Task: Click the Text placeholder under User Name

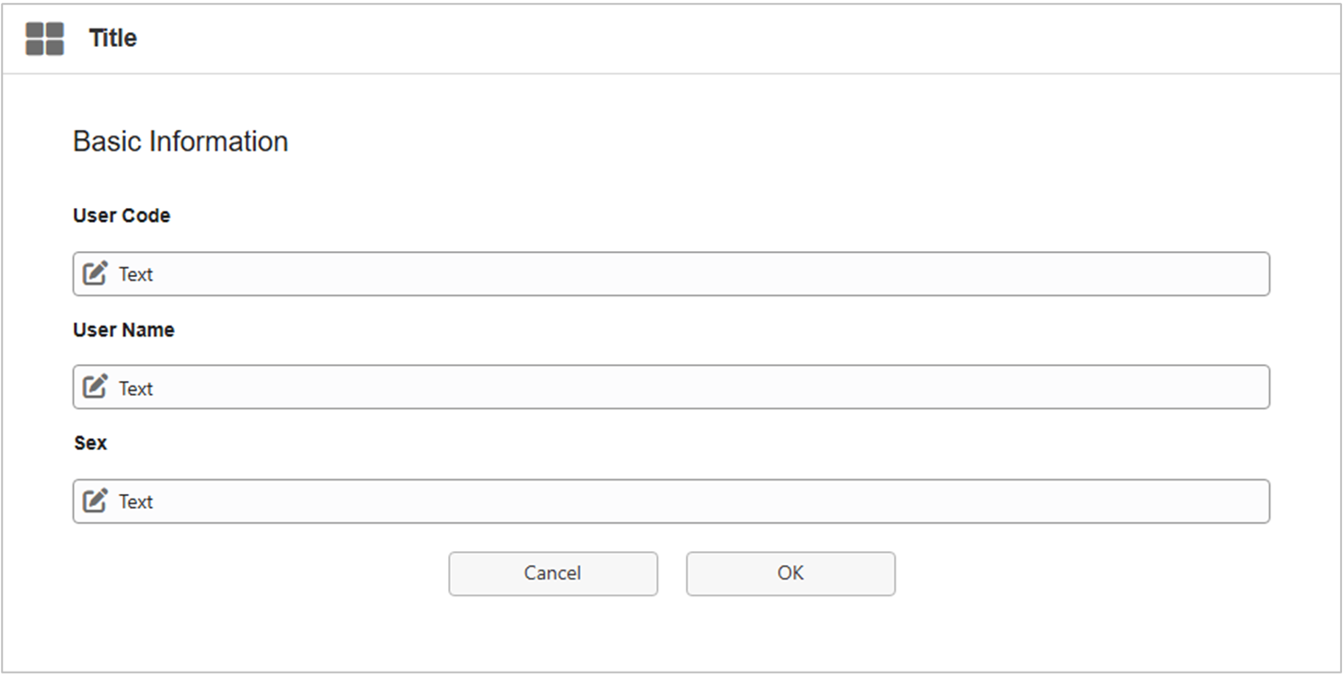Action: click(135, 388)
